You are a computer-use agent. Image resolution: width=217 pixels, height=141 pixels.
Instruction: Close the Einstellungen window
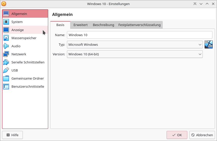pyautogui.click(x=213, y=4)
